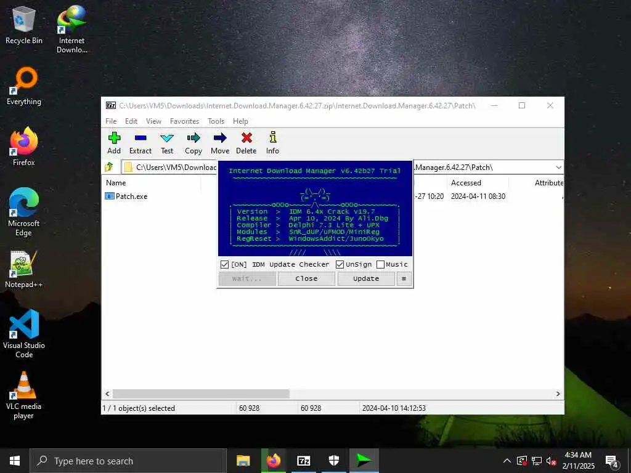Go up one folder level icon

109,167
